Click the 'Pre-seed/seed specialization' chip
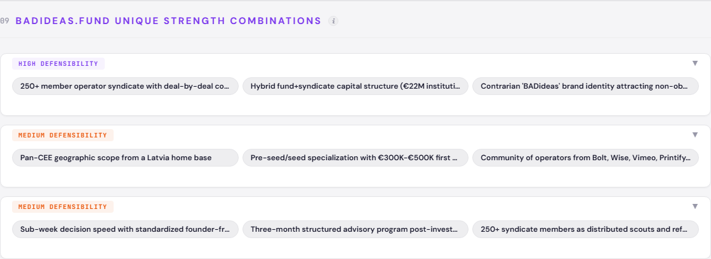Image resolution: width=711 pixels, height=259 pixels. [355, 158]
